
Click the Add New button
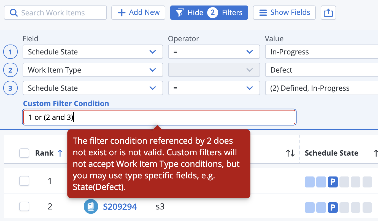pos(138,13)
